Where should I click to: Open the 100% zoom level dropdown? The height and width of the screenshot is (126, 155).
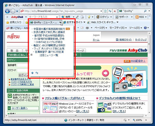[x=146, y=120]
